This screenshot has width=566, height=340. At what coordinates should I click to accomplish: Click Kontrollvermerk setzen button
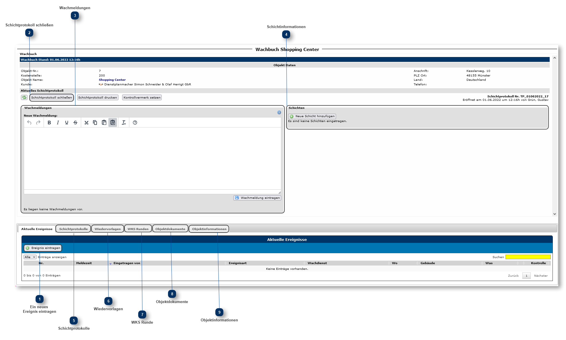[x=142, y=98]
